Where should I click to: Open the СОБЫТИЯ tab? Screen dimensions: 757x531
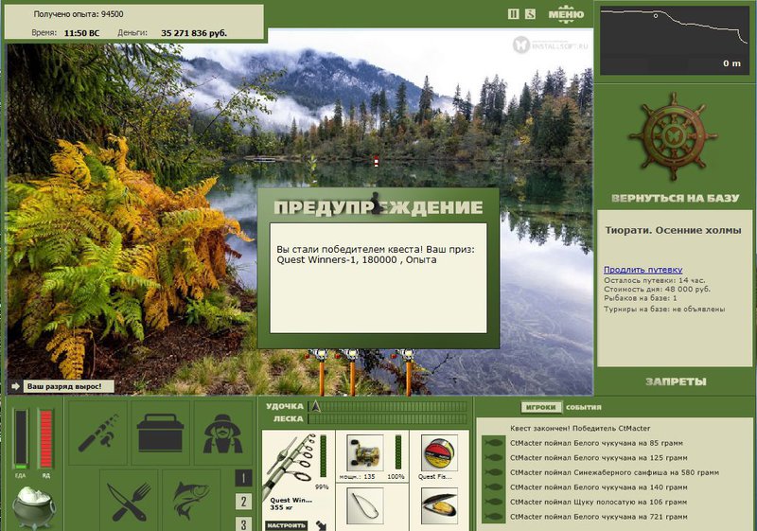[584, 407]
